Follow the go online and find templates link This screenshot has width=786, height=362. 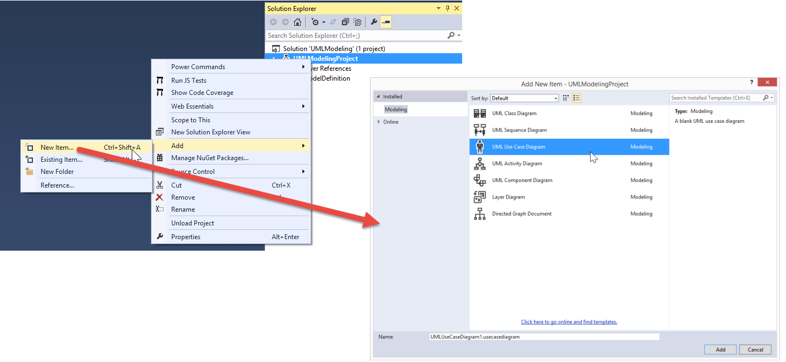tap(569, 322)
